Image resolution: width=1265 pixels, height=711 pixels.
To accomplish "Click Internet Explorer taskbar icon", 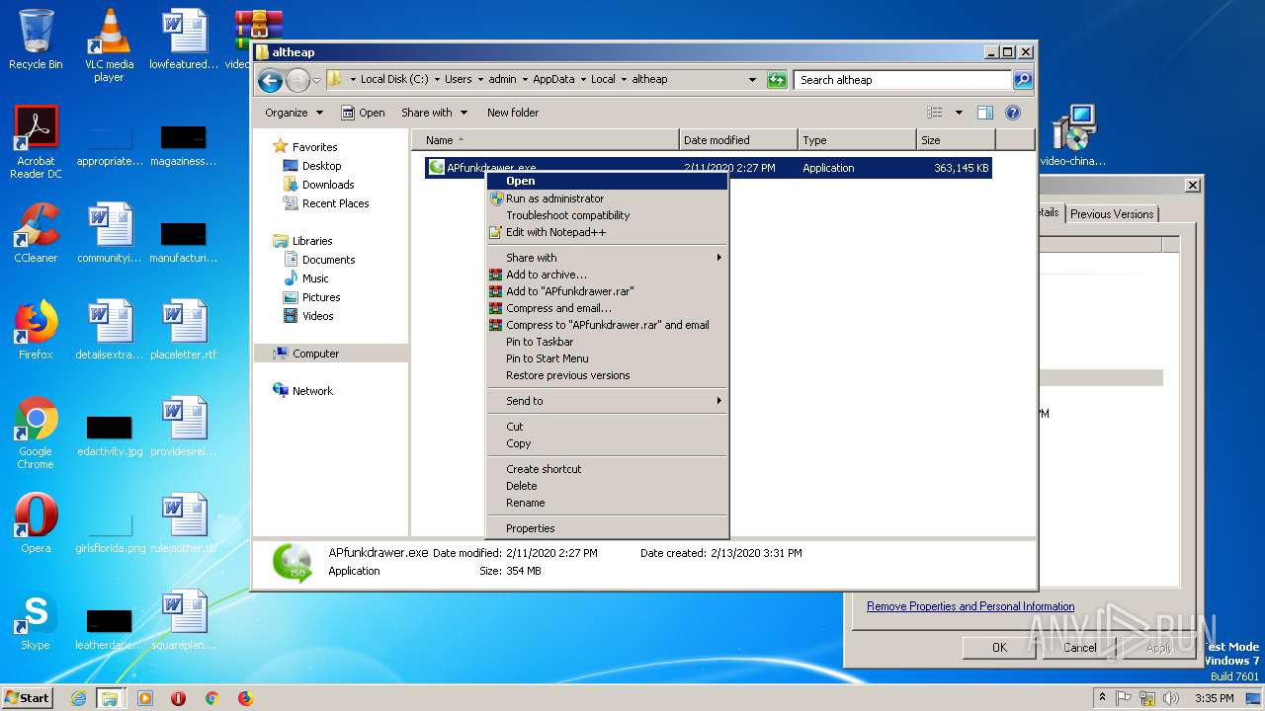I will (x=78, y=698).
